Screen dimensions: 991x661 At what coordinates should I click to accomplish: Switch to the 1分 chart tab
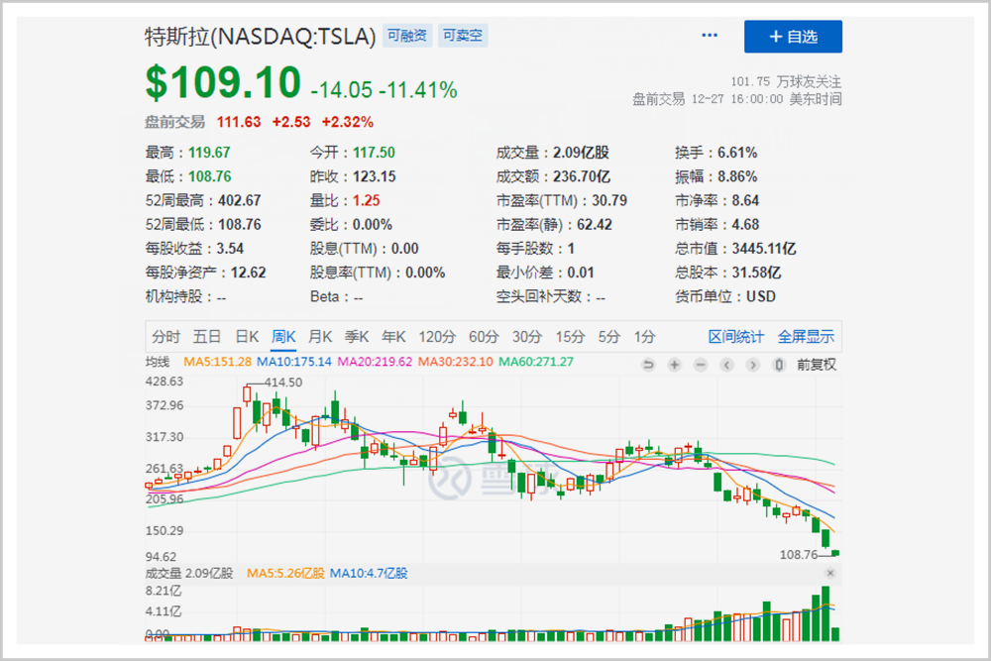click(x=645, y=337)
